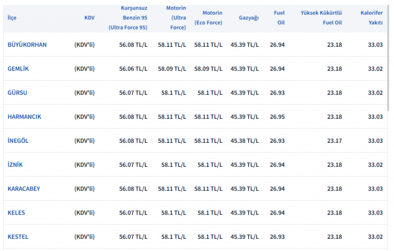
Task: Click the KDV column header
Action: [x=89, y=18]
